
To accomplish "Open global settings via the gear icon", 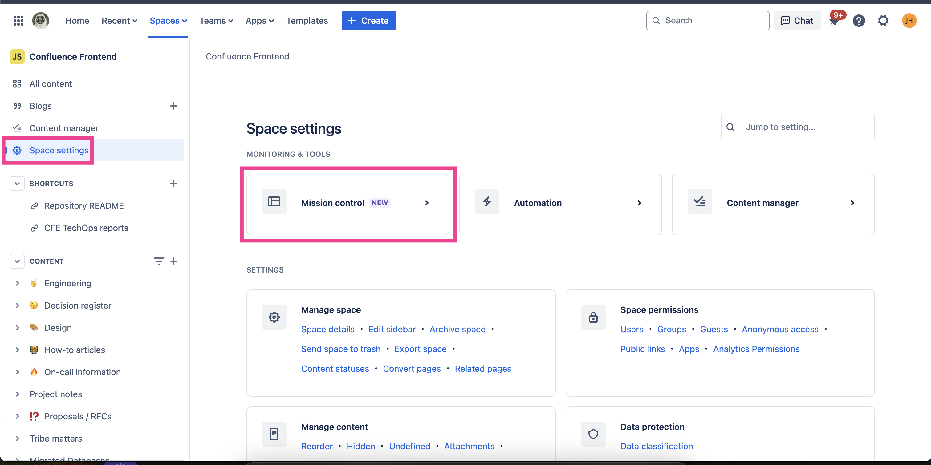I will click(x=883, y=21).
